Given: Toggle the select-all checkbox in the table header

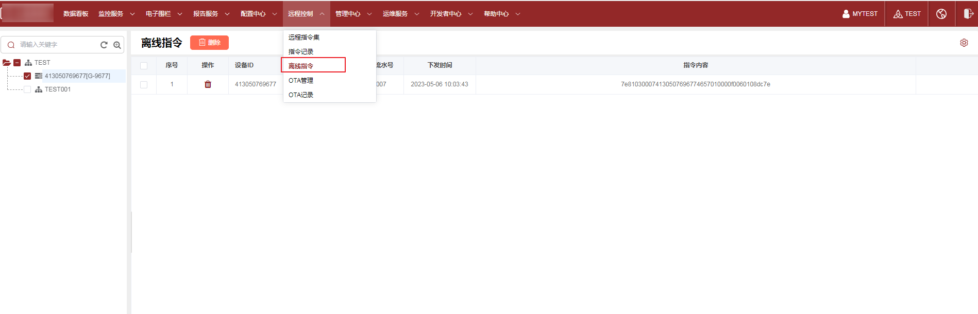Looking at the screenshot, I should point(144,66).
